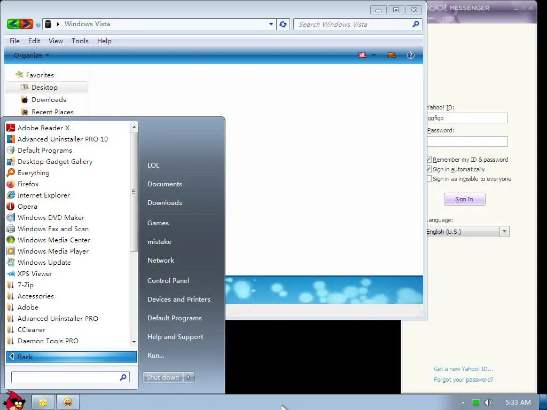Open the address bar history dropdown

271,24
